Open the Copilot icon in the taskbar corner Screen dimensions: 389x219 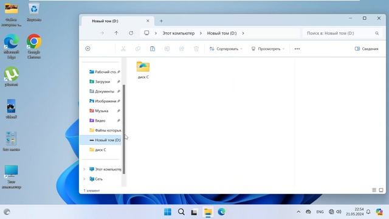[x=379, y=212]
